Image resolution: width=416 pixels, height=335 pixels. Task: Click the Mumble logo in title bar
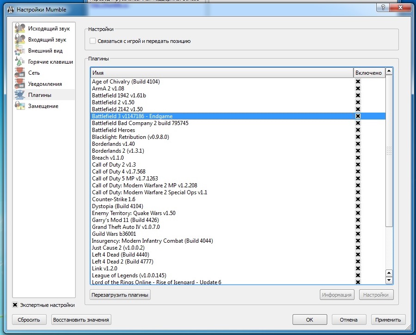coord(11,10)
